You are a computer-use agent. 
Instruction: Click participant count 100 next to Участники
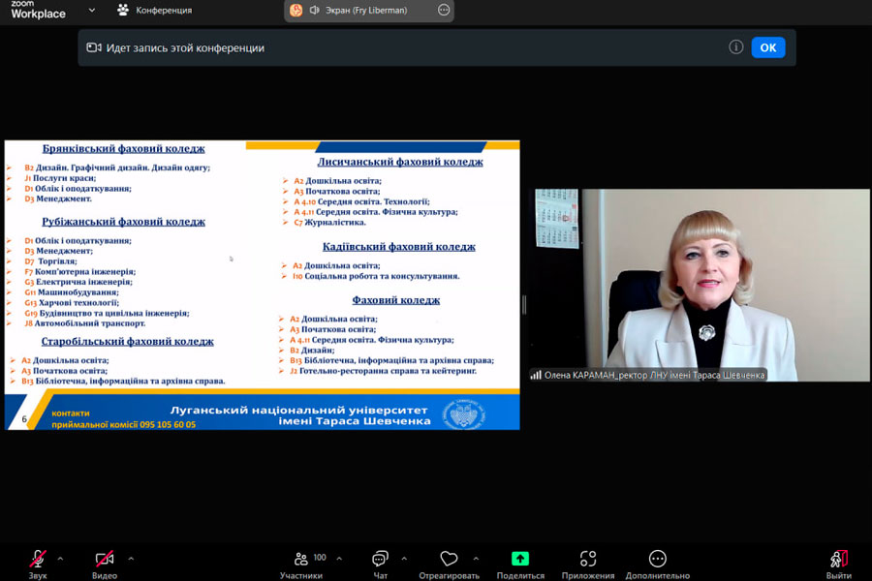pos(320,557)
